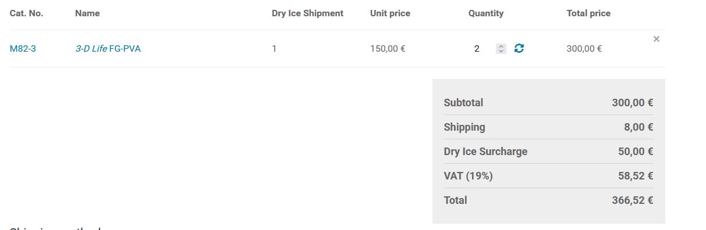Click the Dry Ice Shipment column header
Viewport: 706px width, 230px height.
(x=307, y=13)
